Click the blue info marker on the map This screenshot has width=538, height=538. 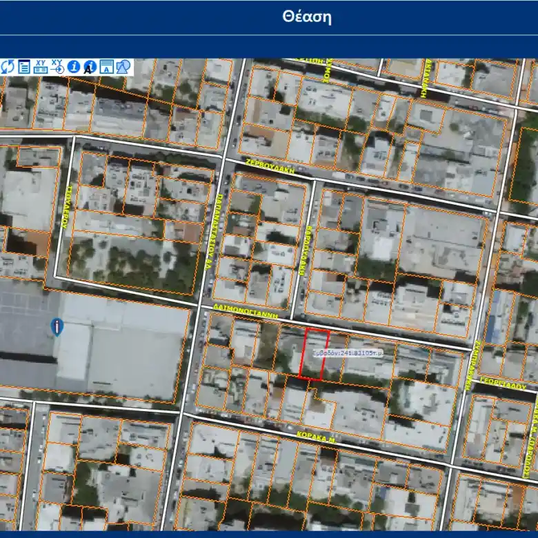click(x=57, y=327)
